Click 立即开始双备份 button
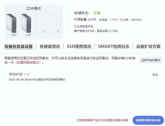The height and width of the screenshot is (126, 165). tap(151, 60)
